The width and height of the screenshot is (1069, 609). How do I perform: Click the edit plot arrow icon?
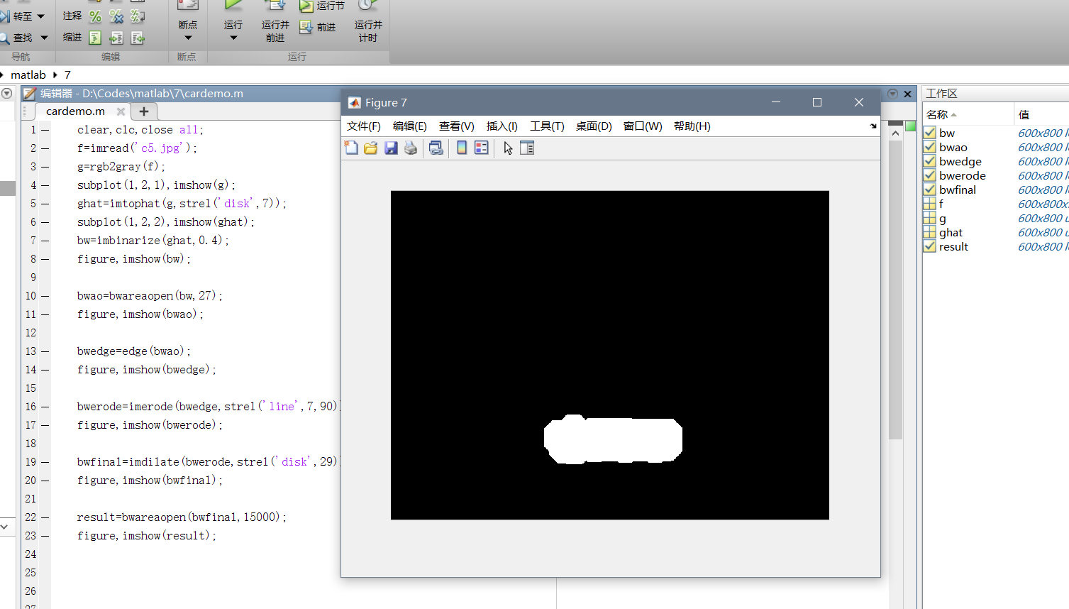(508, 148)
